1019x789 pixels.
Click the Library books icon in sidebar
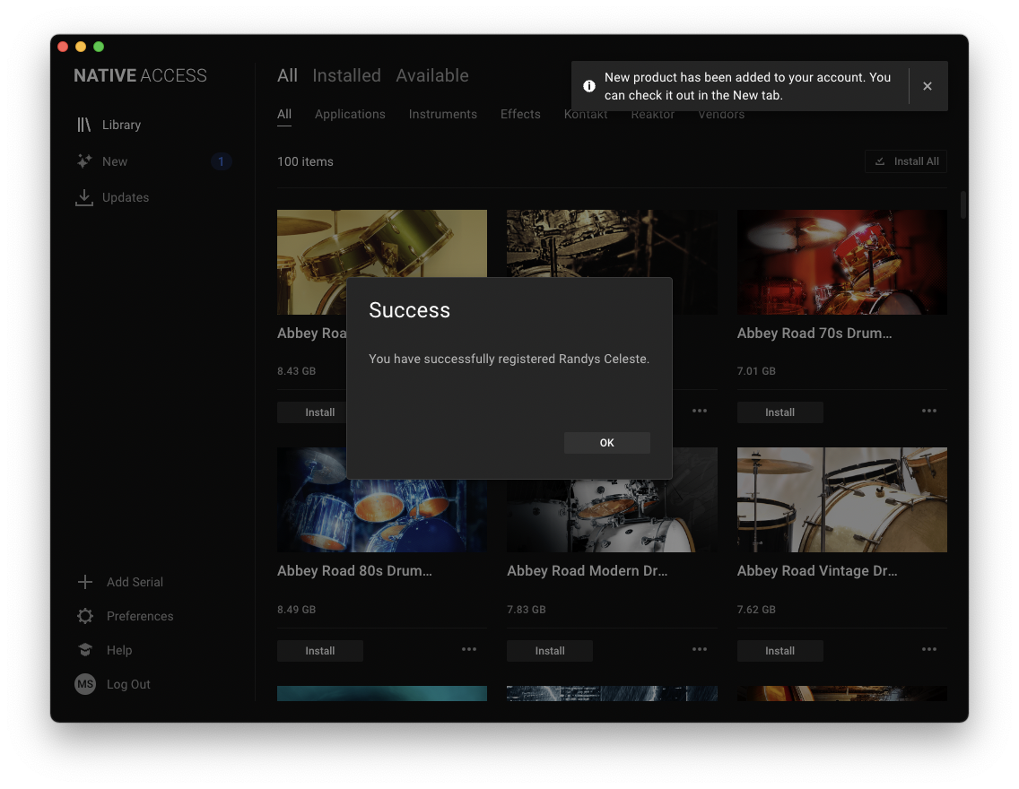(x=84, y=125)
